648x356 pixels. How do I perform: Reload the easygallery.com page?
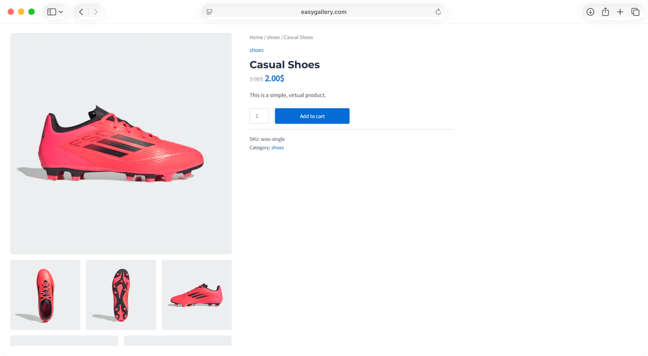click(x=438, y=12)
